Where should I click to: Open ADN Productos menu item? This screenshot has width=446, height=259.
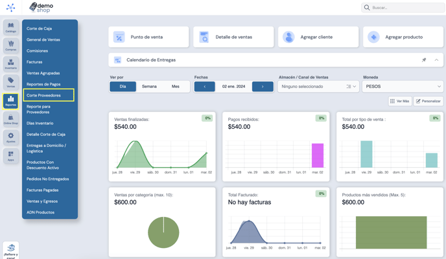pyautogui.click(x=40, y=212)
